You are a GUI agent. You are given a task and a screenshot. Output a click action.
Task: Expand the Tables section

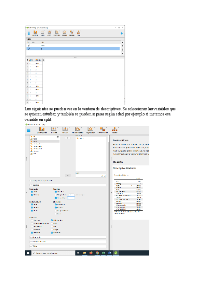(x=68, y=246)
